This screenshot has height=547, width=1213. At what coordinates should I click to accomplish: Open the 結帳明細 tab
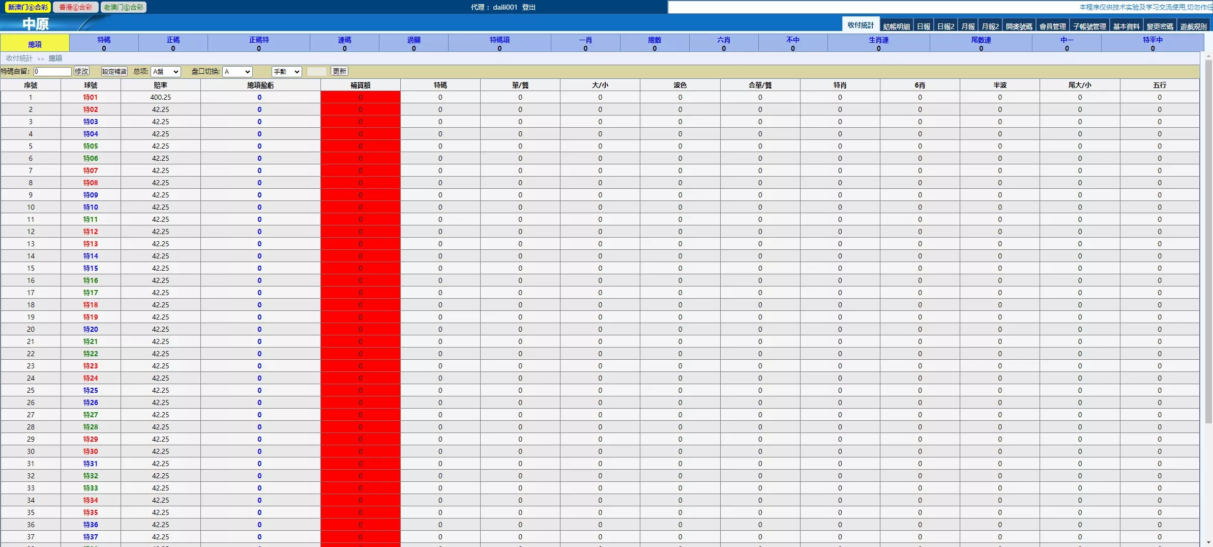click(x=896, y=26)
